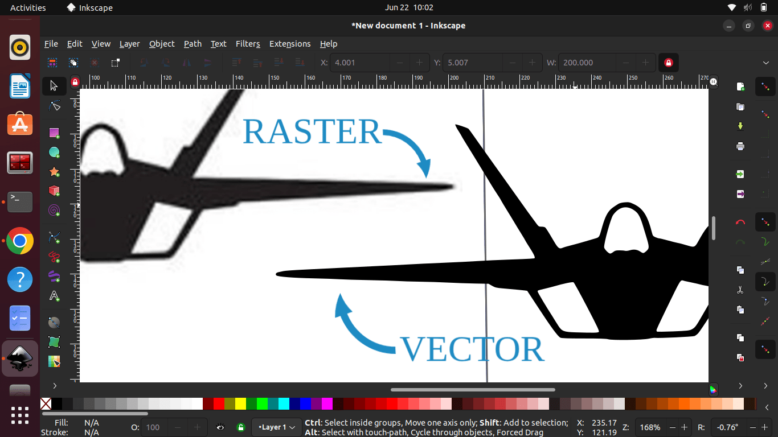
Task: Toggle the green layer lock icon
Action: [241, 427]
